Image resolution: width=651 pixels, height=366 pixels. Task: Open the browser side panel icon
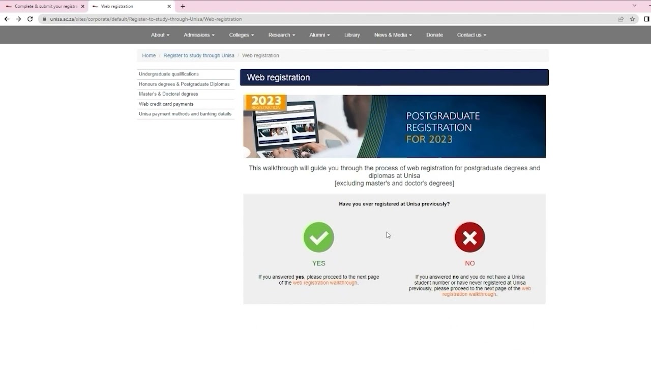646,19
